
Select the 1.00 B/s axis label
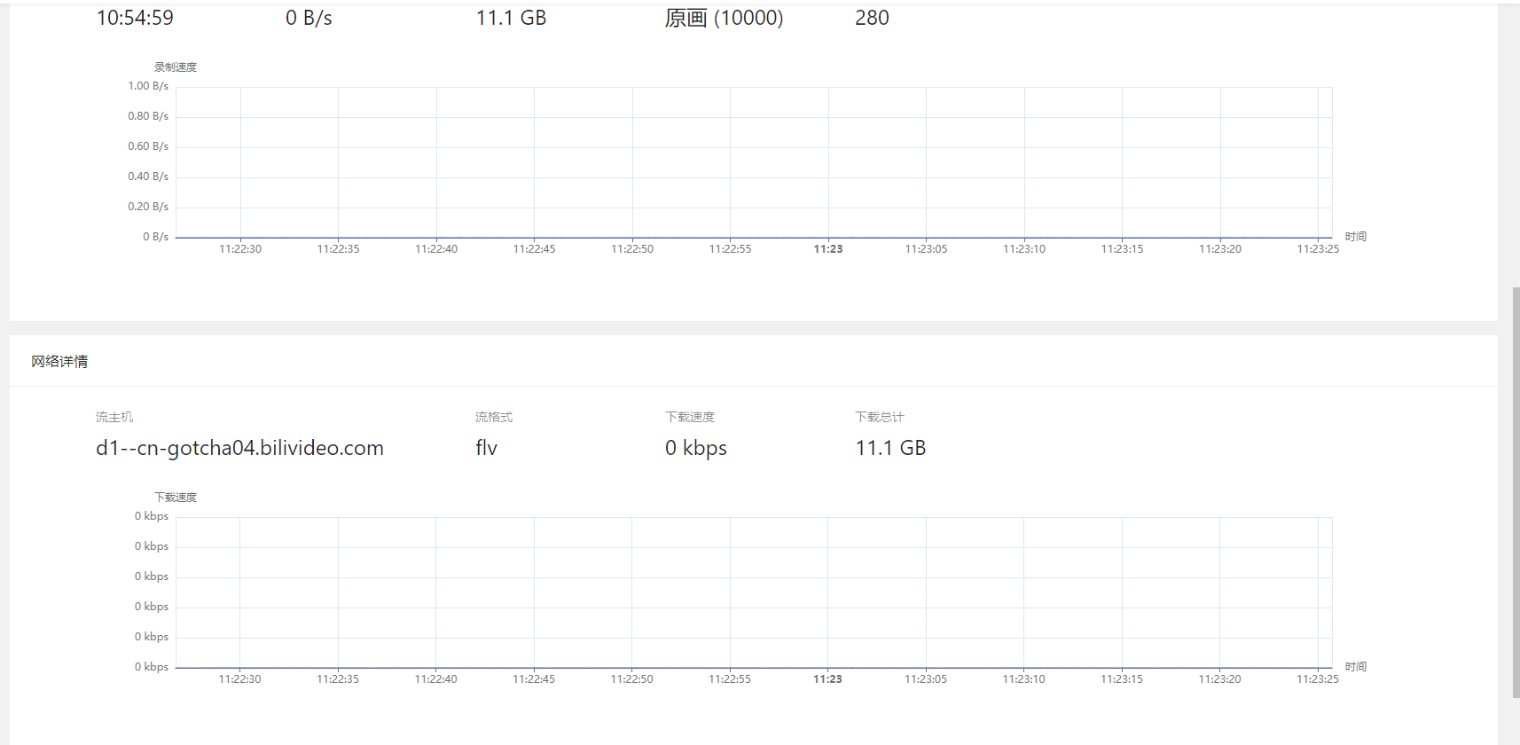[148, 86]
